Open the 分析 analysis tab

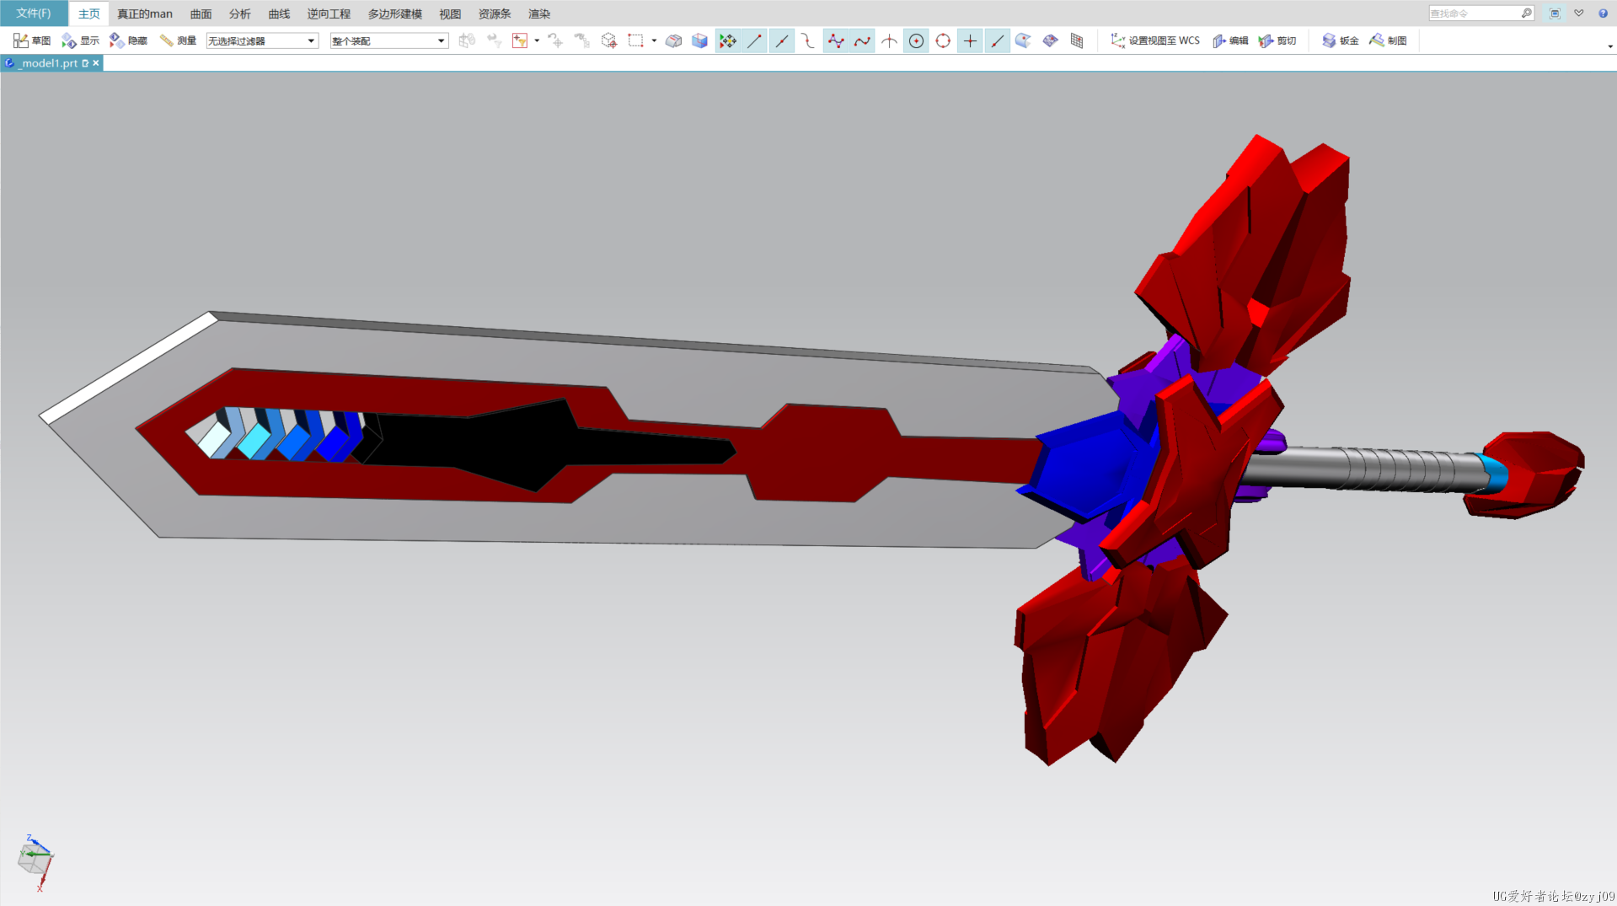point(240,13)
